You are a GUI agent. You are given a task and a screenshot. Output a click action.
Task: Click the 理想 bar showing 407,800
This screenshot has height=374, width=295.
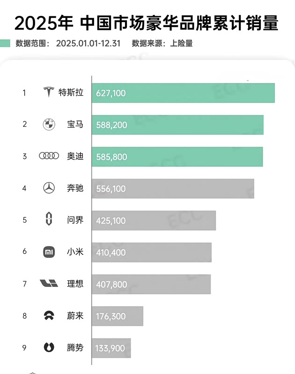pos(151,284)
